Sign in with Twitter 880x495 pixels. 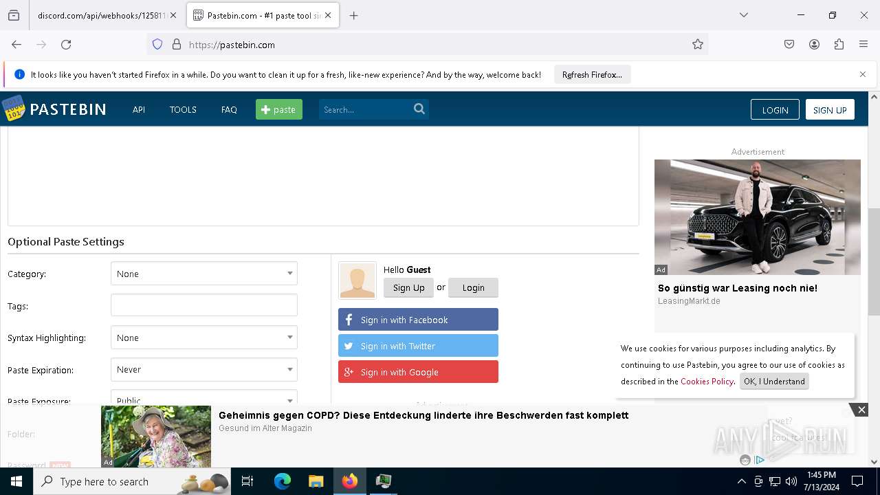418,346
